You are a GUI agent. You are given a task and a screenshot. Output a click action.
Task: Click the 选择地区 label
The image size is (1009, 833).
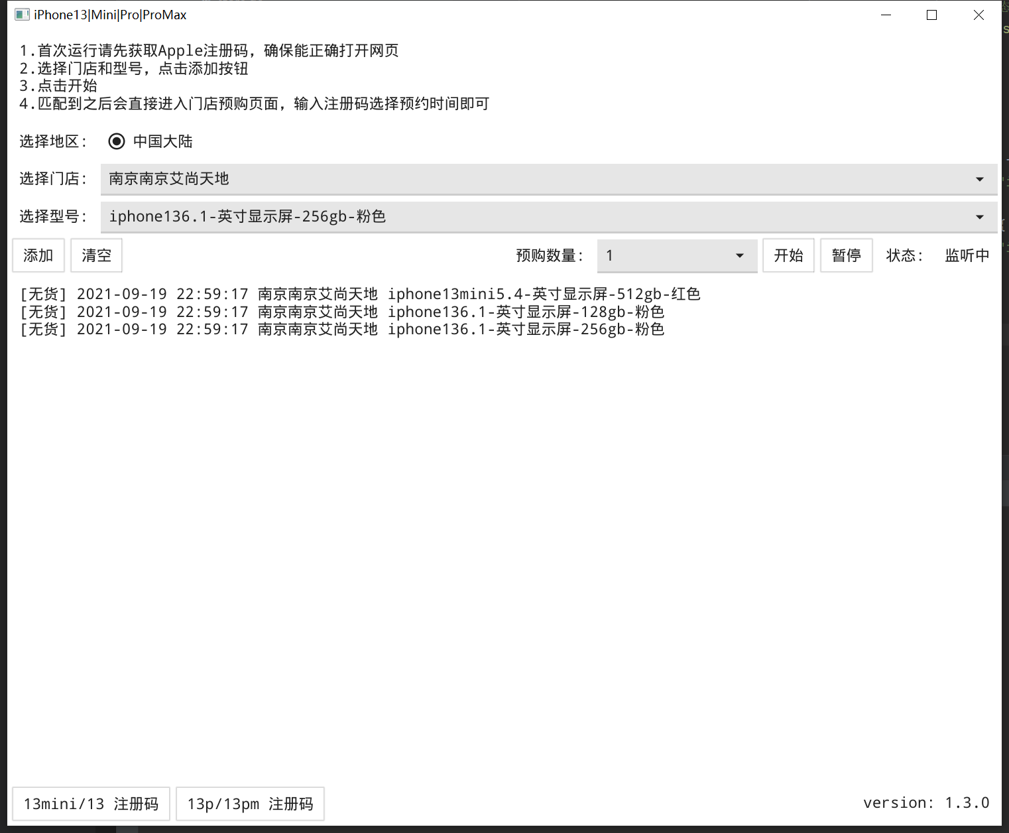[53, 141]
